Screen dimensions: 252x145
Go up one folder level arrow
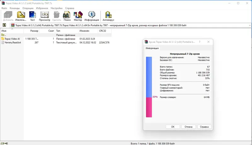(4, 25)
